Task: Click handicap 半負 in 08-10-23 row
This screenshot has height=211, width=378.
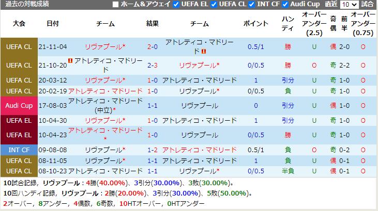Action: pyautogui.click(x=288, y=171)
